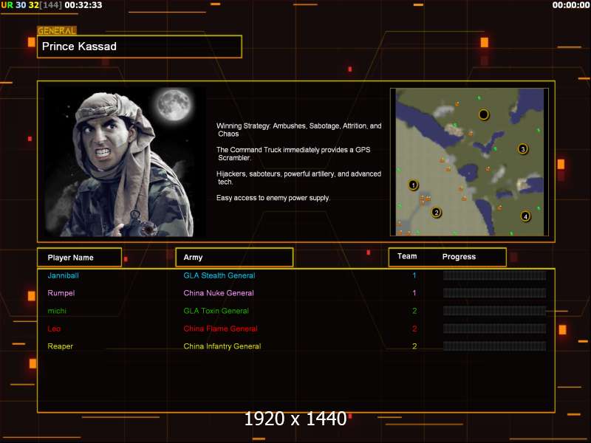The image size is (591, 443).
Task: Select player name Leo
Action: pyautogui.click(x=54, y=329)
